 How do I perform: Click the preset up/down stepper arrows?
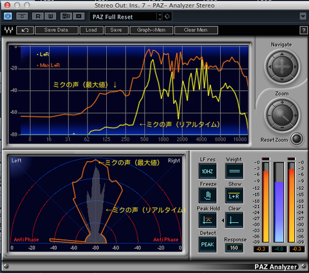coord(160,17)
